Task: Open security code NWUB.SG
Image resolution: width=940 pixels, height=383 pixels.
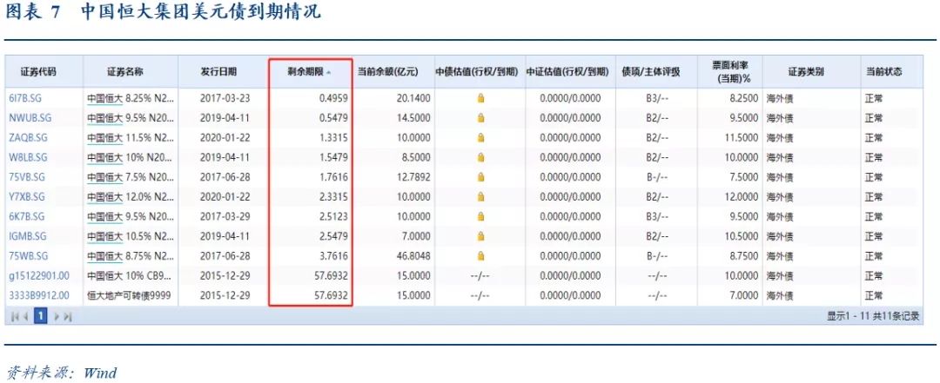Action: 28,118
